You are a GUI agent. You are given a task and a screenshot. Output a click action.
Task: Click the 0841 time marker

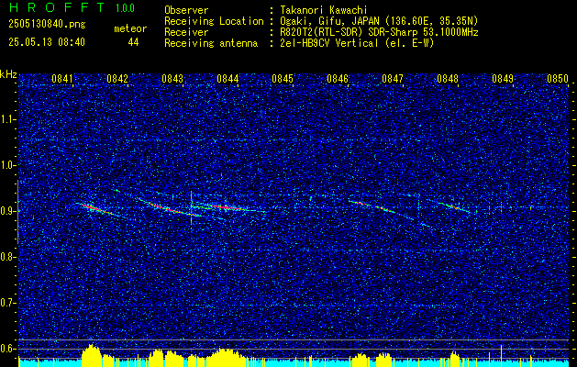(x=61, y=79)
